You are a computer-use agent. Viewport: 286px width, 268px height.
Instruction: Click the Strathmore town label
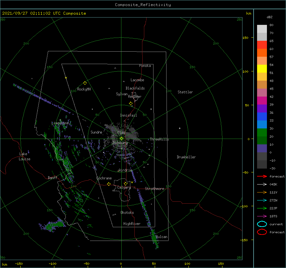click(154, 189)
